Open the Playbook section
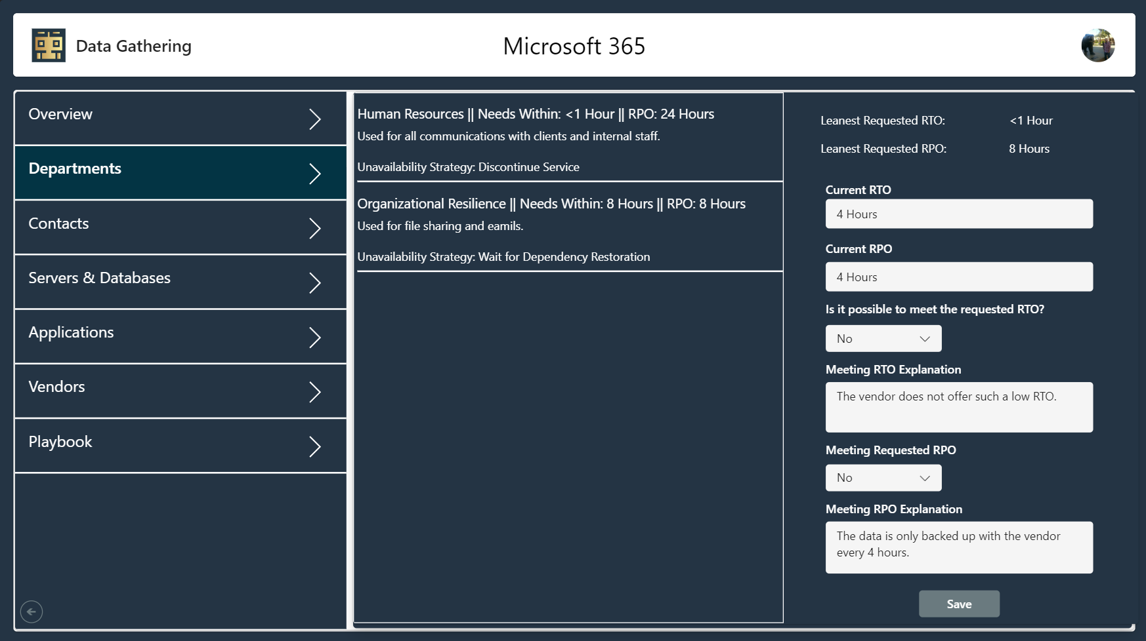The height and width of the screenshot is (641, 1146). click(180, 446)
